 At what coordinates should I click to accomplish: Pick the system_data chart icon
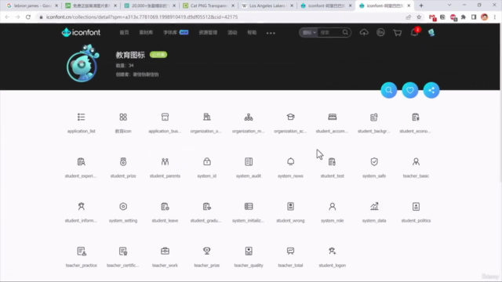(374, 207)
